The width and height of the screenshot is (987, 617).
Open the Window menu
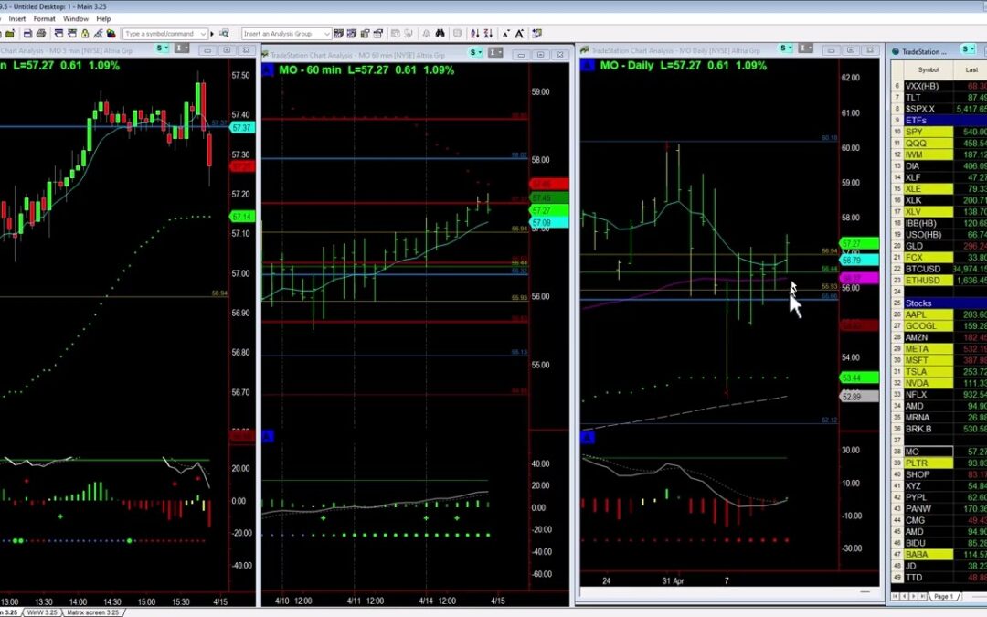pyautogui.click(x=76, y=18)
